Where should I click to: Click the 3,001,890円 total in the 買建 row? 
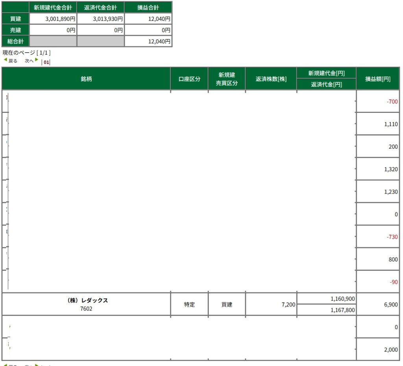[59, 18]
